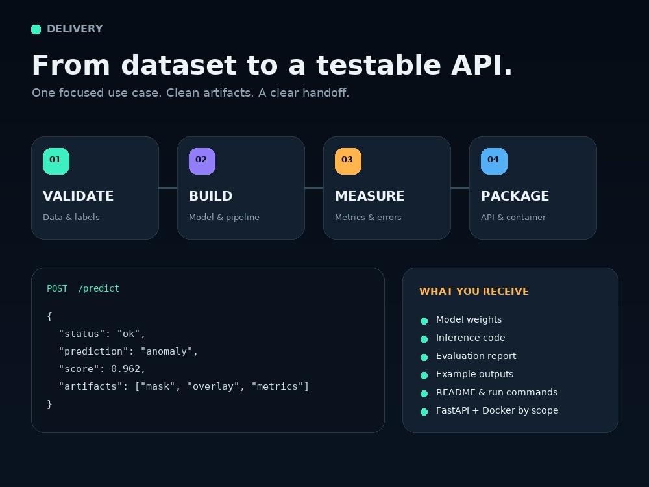Click the DELIVERY label
The height and width of the screenshot is (487, 649).
75,29
